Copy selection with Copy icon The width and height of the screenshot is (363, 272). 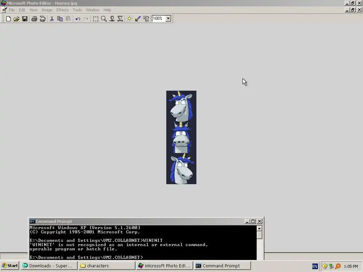[60, 19]
